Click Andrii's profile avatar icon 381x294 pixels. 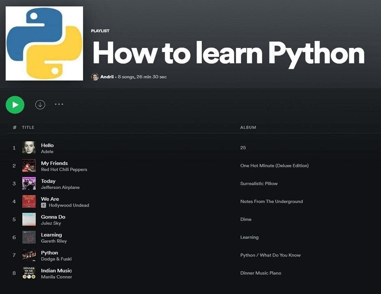tap(95, 77)
